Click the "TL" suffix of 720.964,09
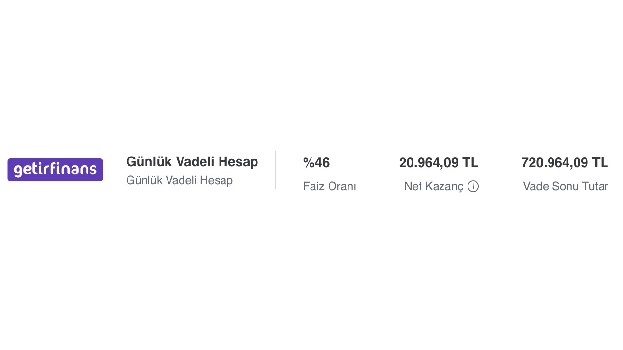 pos(600,163)
